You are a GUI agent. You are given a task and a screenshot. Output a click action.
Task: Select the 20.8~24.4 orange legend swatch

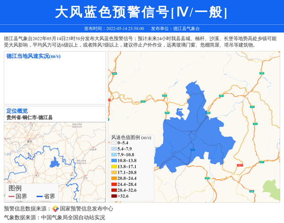(x=114, y=178)
